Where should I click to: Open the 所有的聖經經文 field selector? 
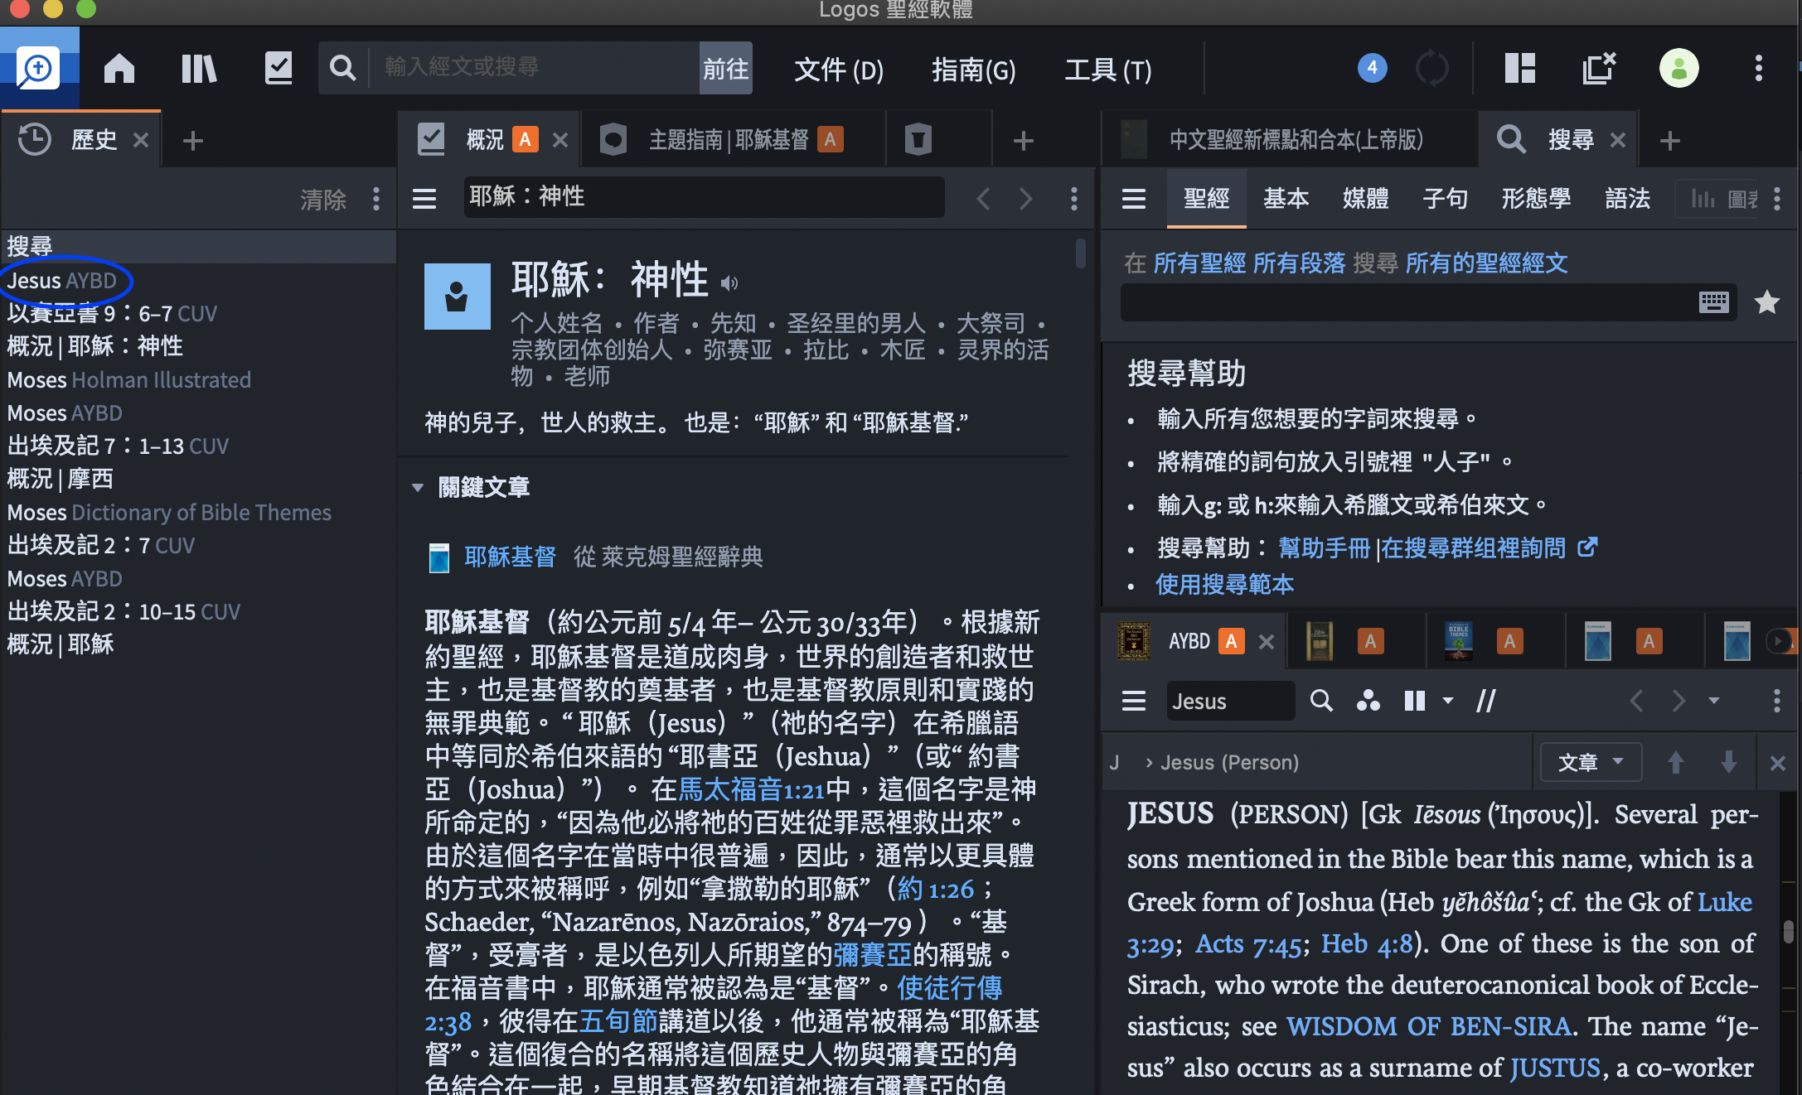[x=1486, y=263]
